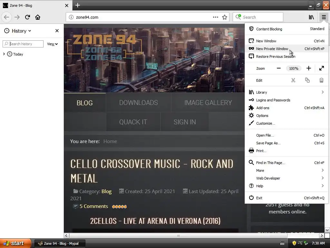Open the History sidebar switcher dropdown

point(18,31)
